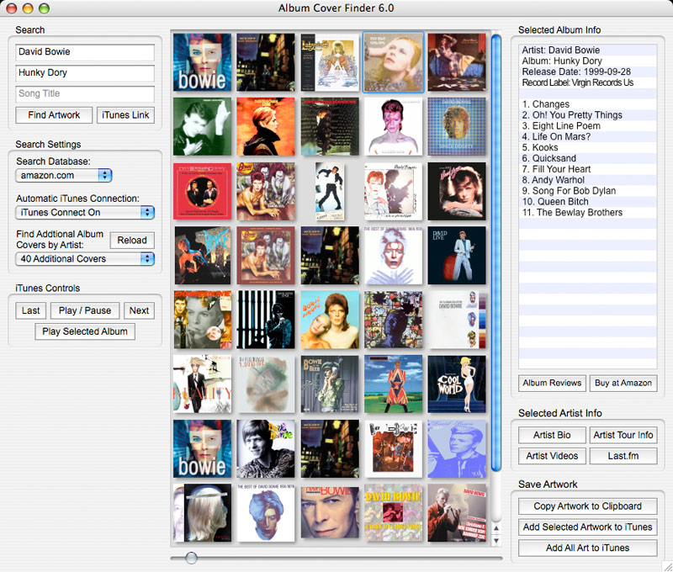
Task: Select track '6. Quicksand'
Action: 587,158
